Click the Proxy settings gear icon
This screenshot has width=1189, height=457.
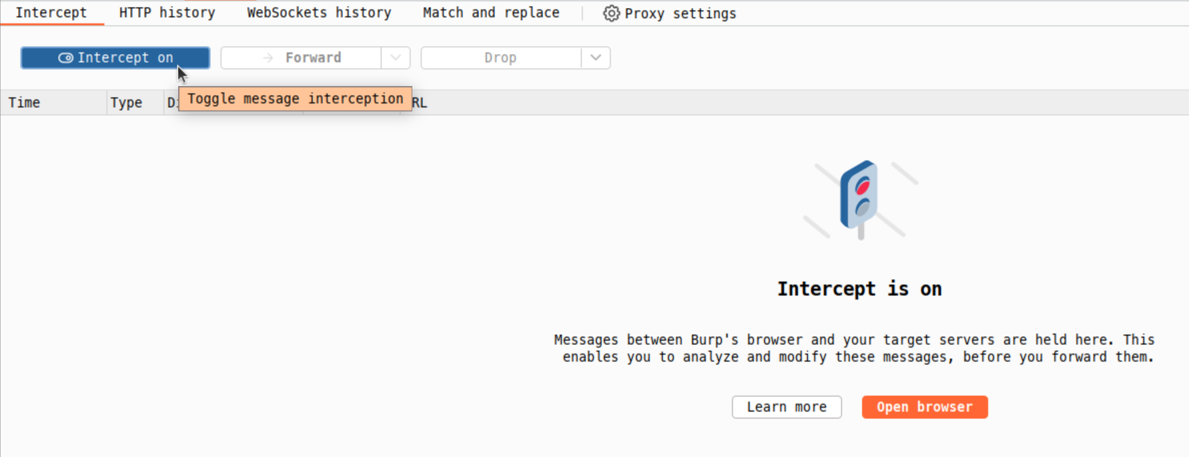[611, 13]
